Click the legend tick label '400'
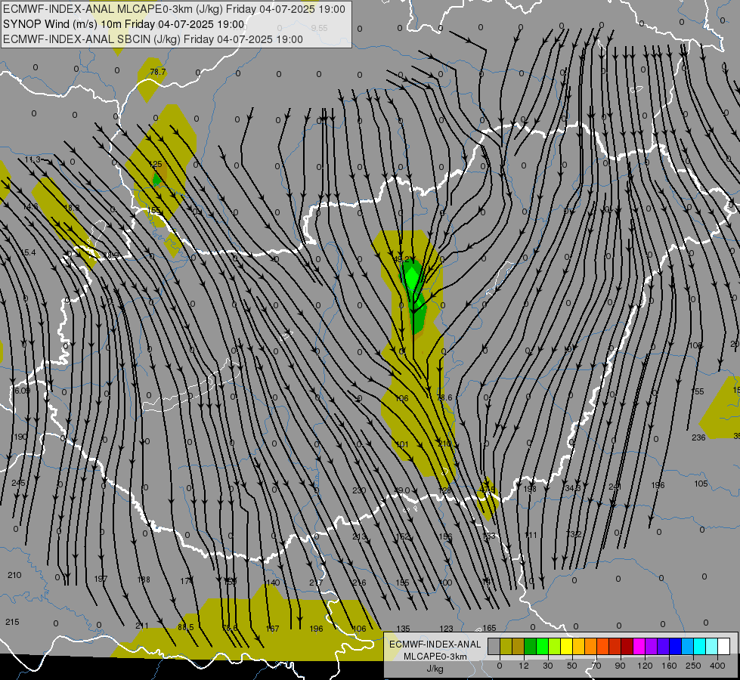Viewport: 740px width, 680px height. (x=717, y=666)
